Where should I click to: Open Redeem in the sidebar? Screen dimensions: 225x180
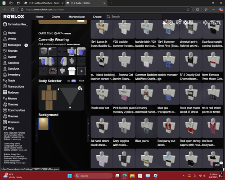pyautogui.click(x=11, y=92)
